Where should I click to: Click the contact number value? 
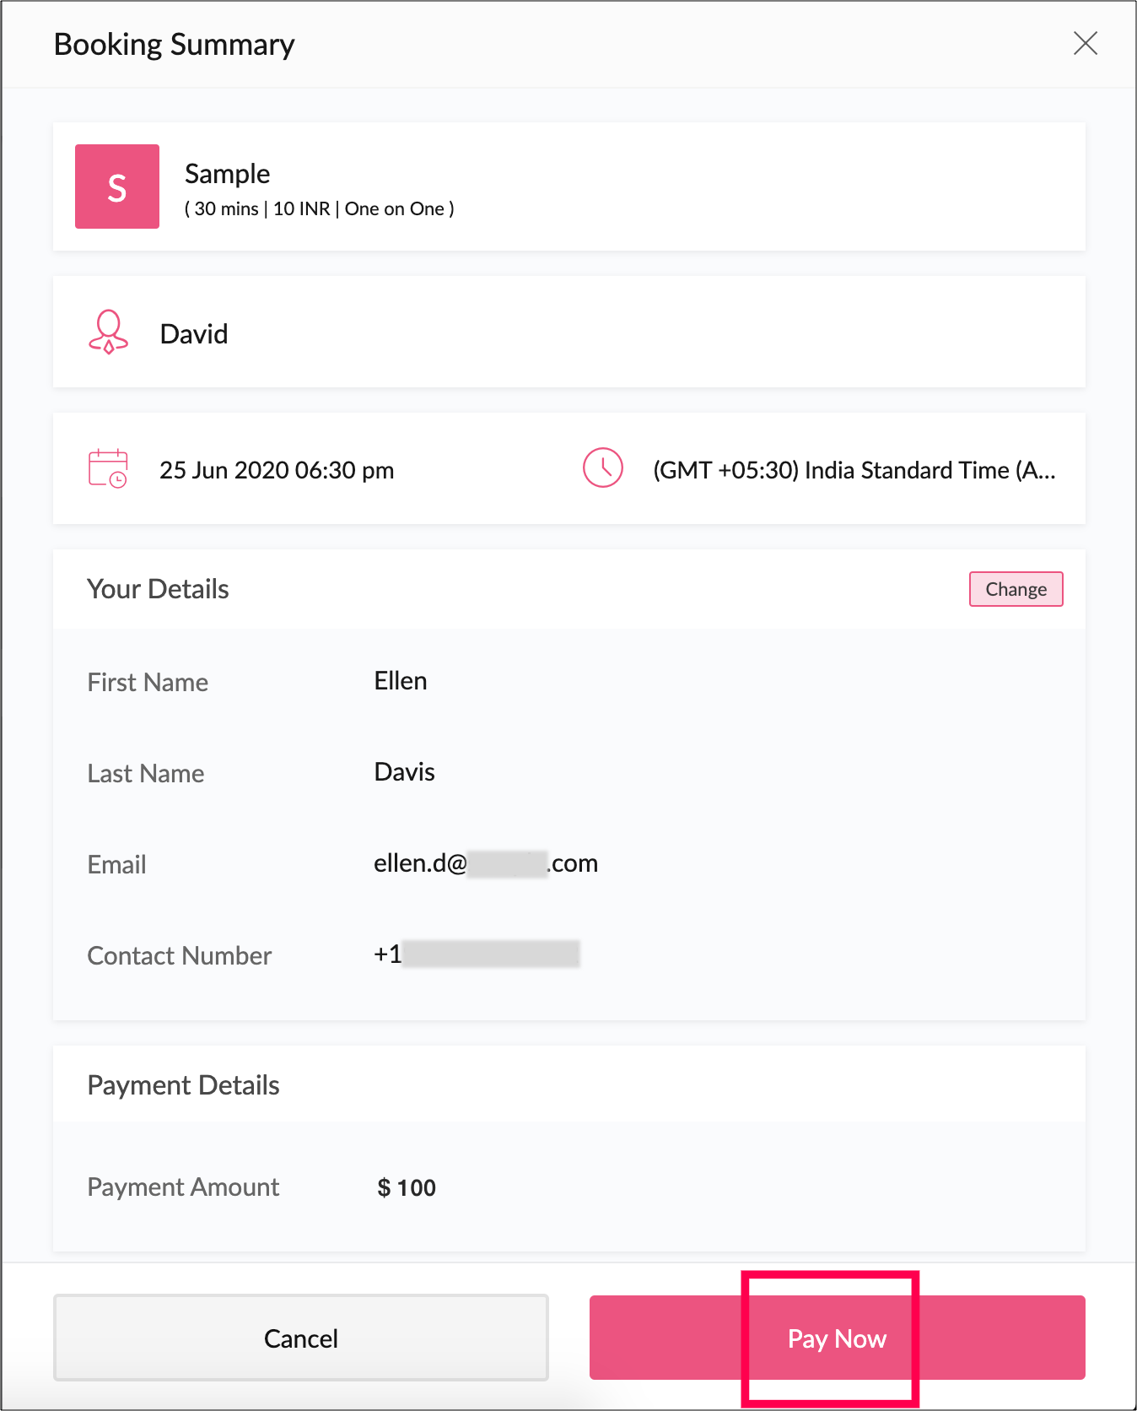tap(477, 954)
